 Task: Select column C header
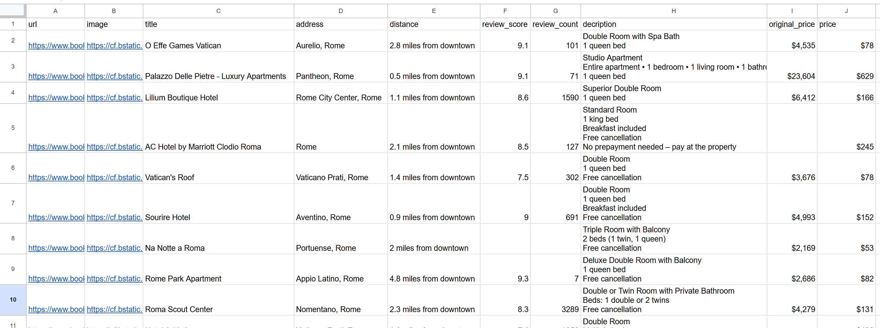(218, 11)
